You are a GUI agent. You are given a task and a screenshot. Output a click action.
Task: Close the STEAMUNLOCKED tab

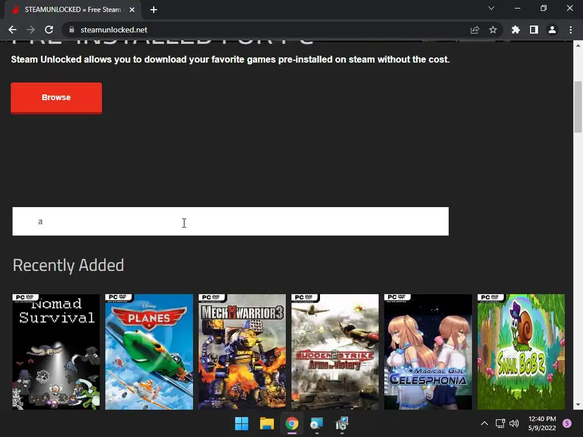[x=132, y=10]
